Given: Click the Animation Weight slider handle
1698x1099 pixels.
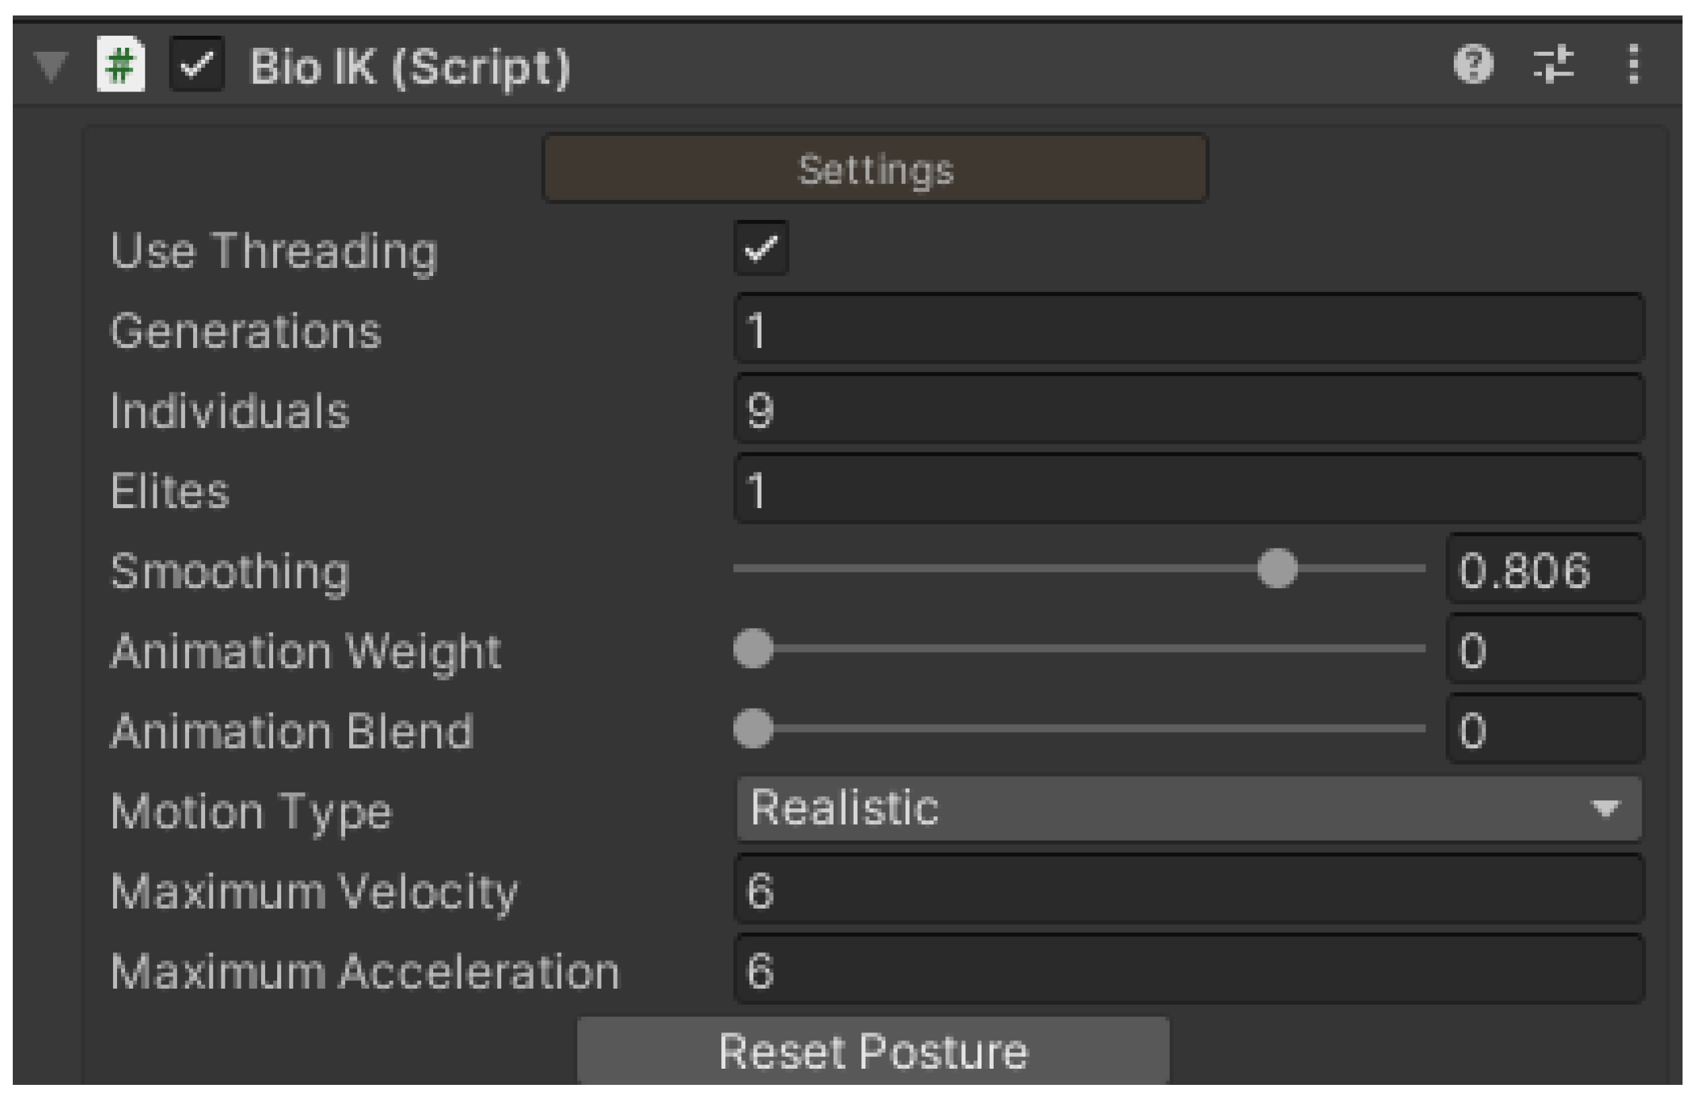Looking at the screenshot, I should (x=753, y=649).
